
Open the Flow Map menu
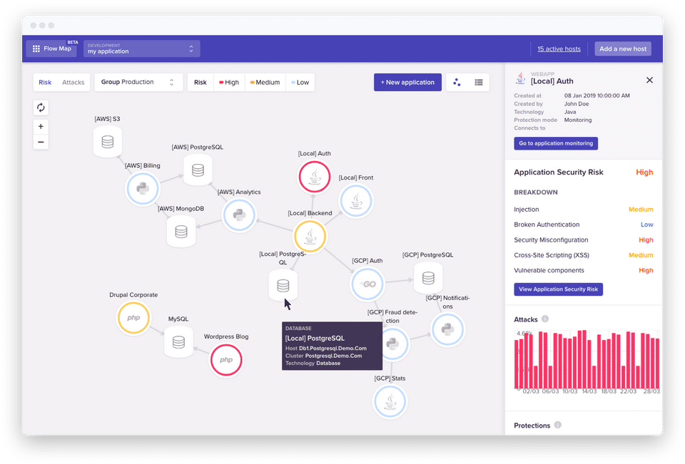tap(51, 48)
